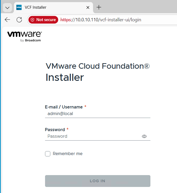Go back using the browser back arrow
The width and height of the screenshot is (177, 193).
(7, 20)
